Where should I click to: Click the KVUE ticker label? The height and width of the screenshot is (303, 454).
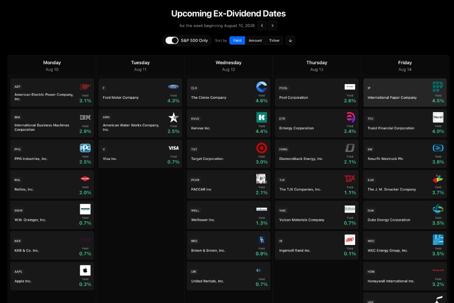click(x=195, y=119)
